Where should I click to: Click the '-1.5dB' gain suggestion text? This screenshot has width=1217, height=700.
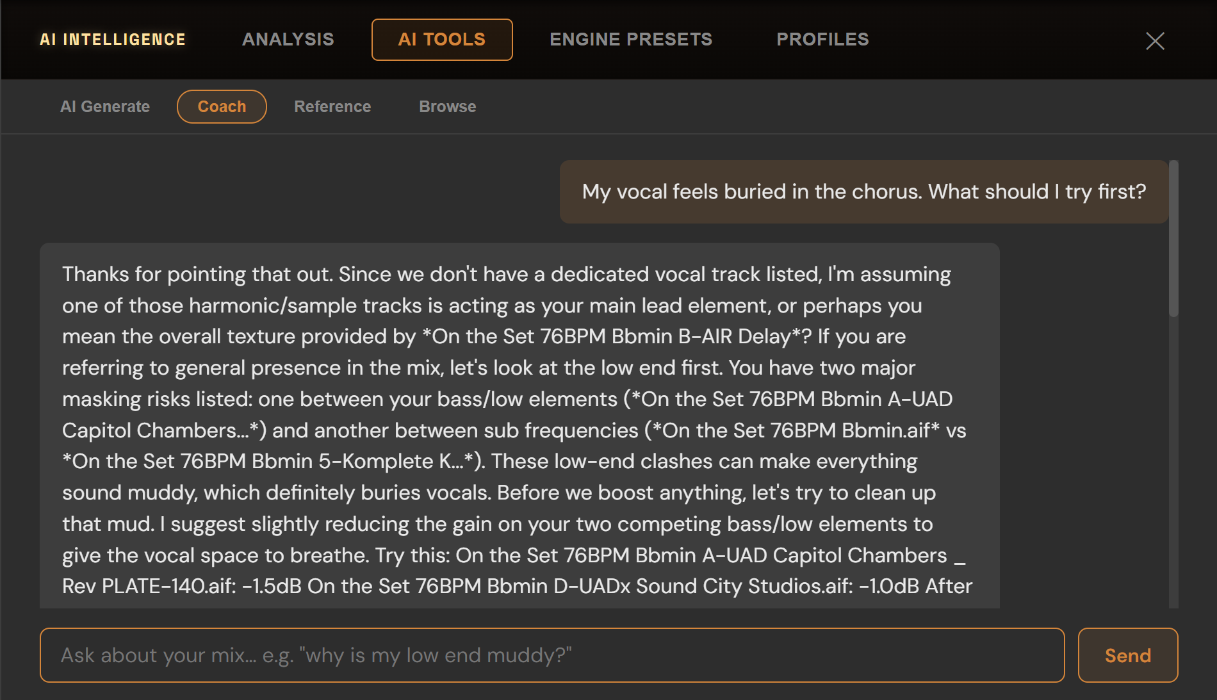pos(272,587)
